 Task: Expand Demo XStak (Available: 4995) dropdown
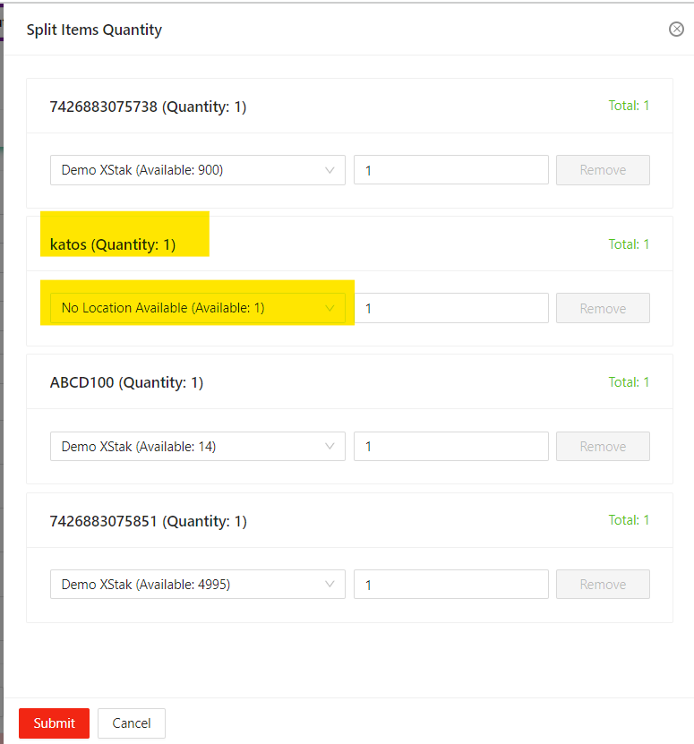[197, 585]
